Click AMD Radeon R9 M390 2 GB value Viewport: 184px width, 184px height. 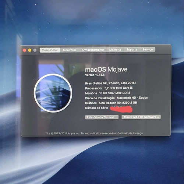click(x=118, y=103)
